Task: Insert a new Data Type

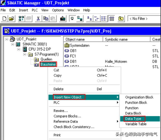Action: tap(140, 119)
